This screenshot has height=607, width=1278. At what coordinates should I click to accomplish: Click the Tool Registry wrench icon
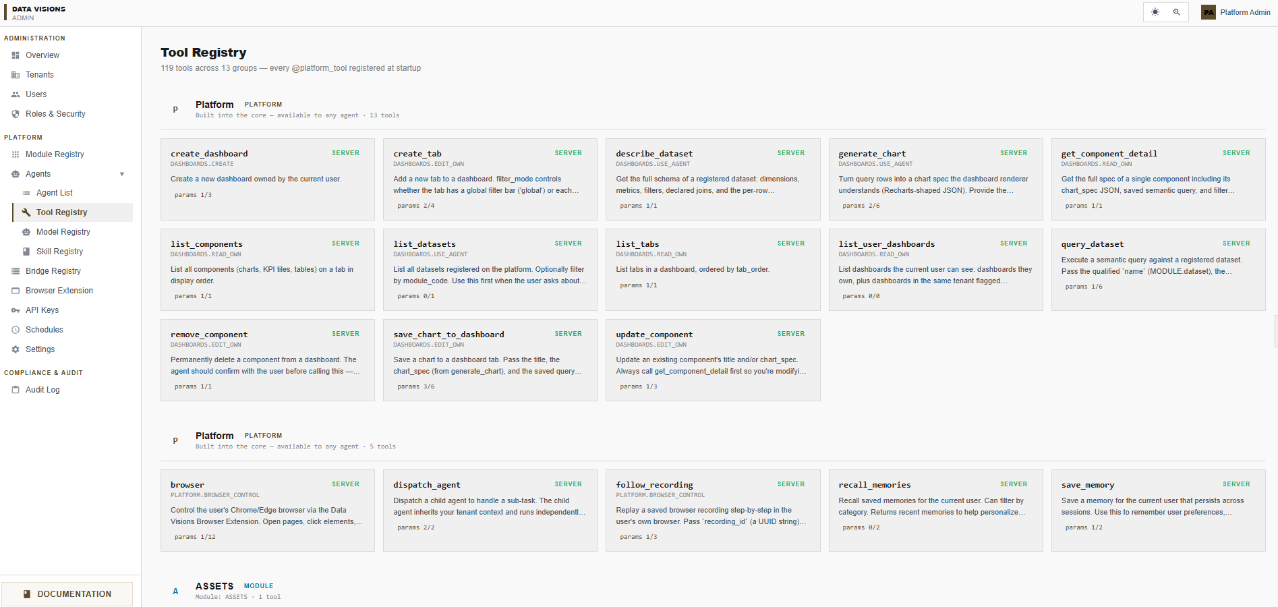tap(26, 212)
